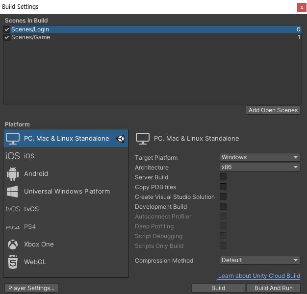Select Universal Windows Platform row

(66, 191)
